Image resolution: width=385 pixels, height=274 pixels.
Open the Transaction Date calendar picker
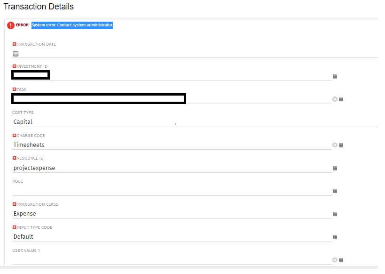pyautogui.click(x=16, y=54)
